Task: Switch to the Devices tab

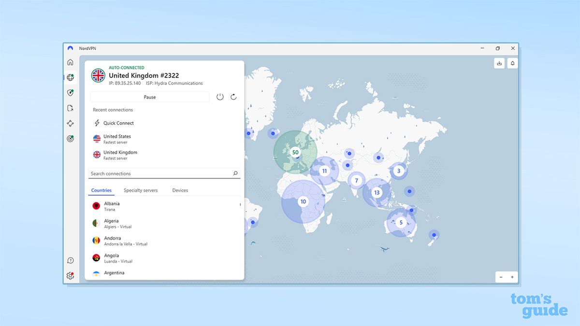Action: point(180,190)
